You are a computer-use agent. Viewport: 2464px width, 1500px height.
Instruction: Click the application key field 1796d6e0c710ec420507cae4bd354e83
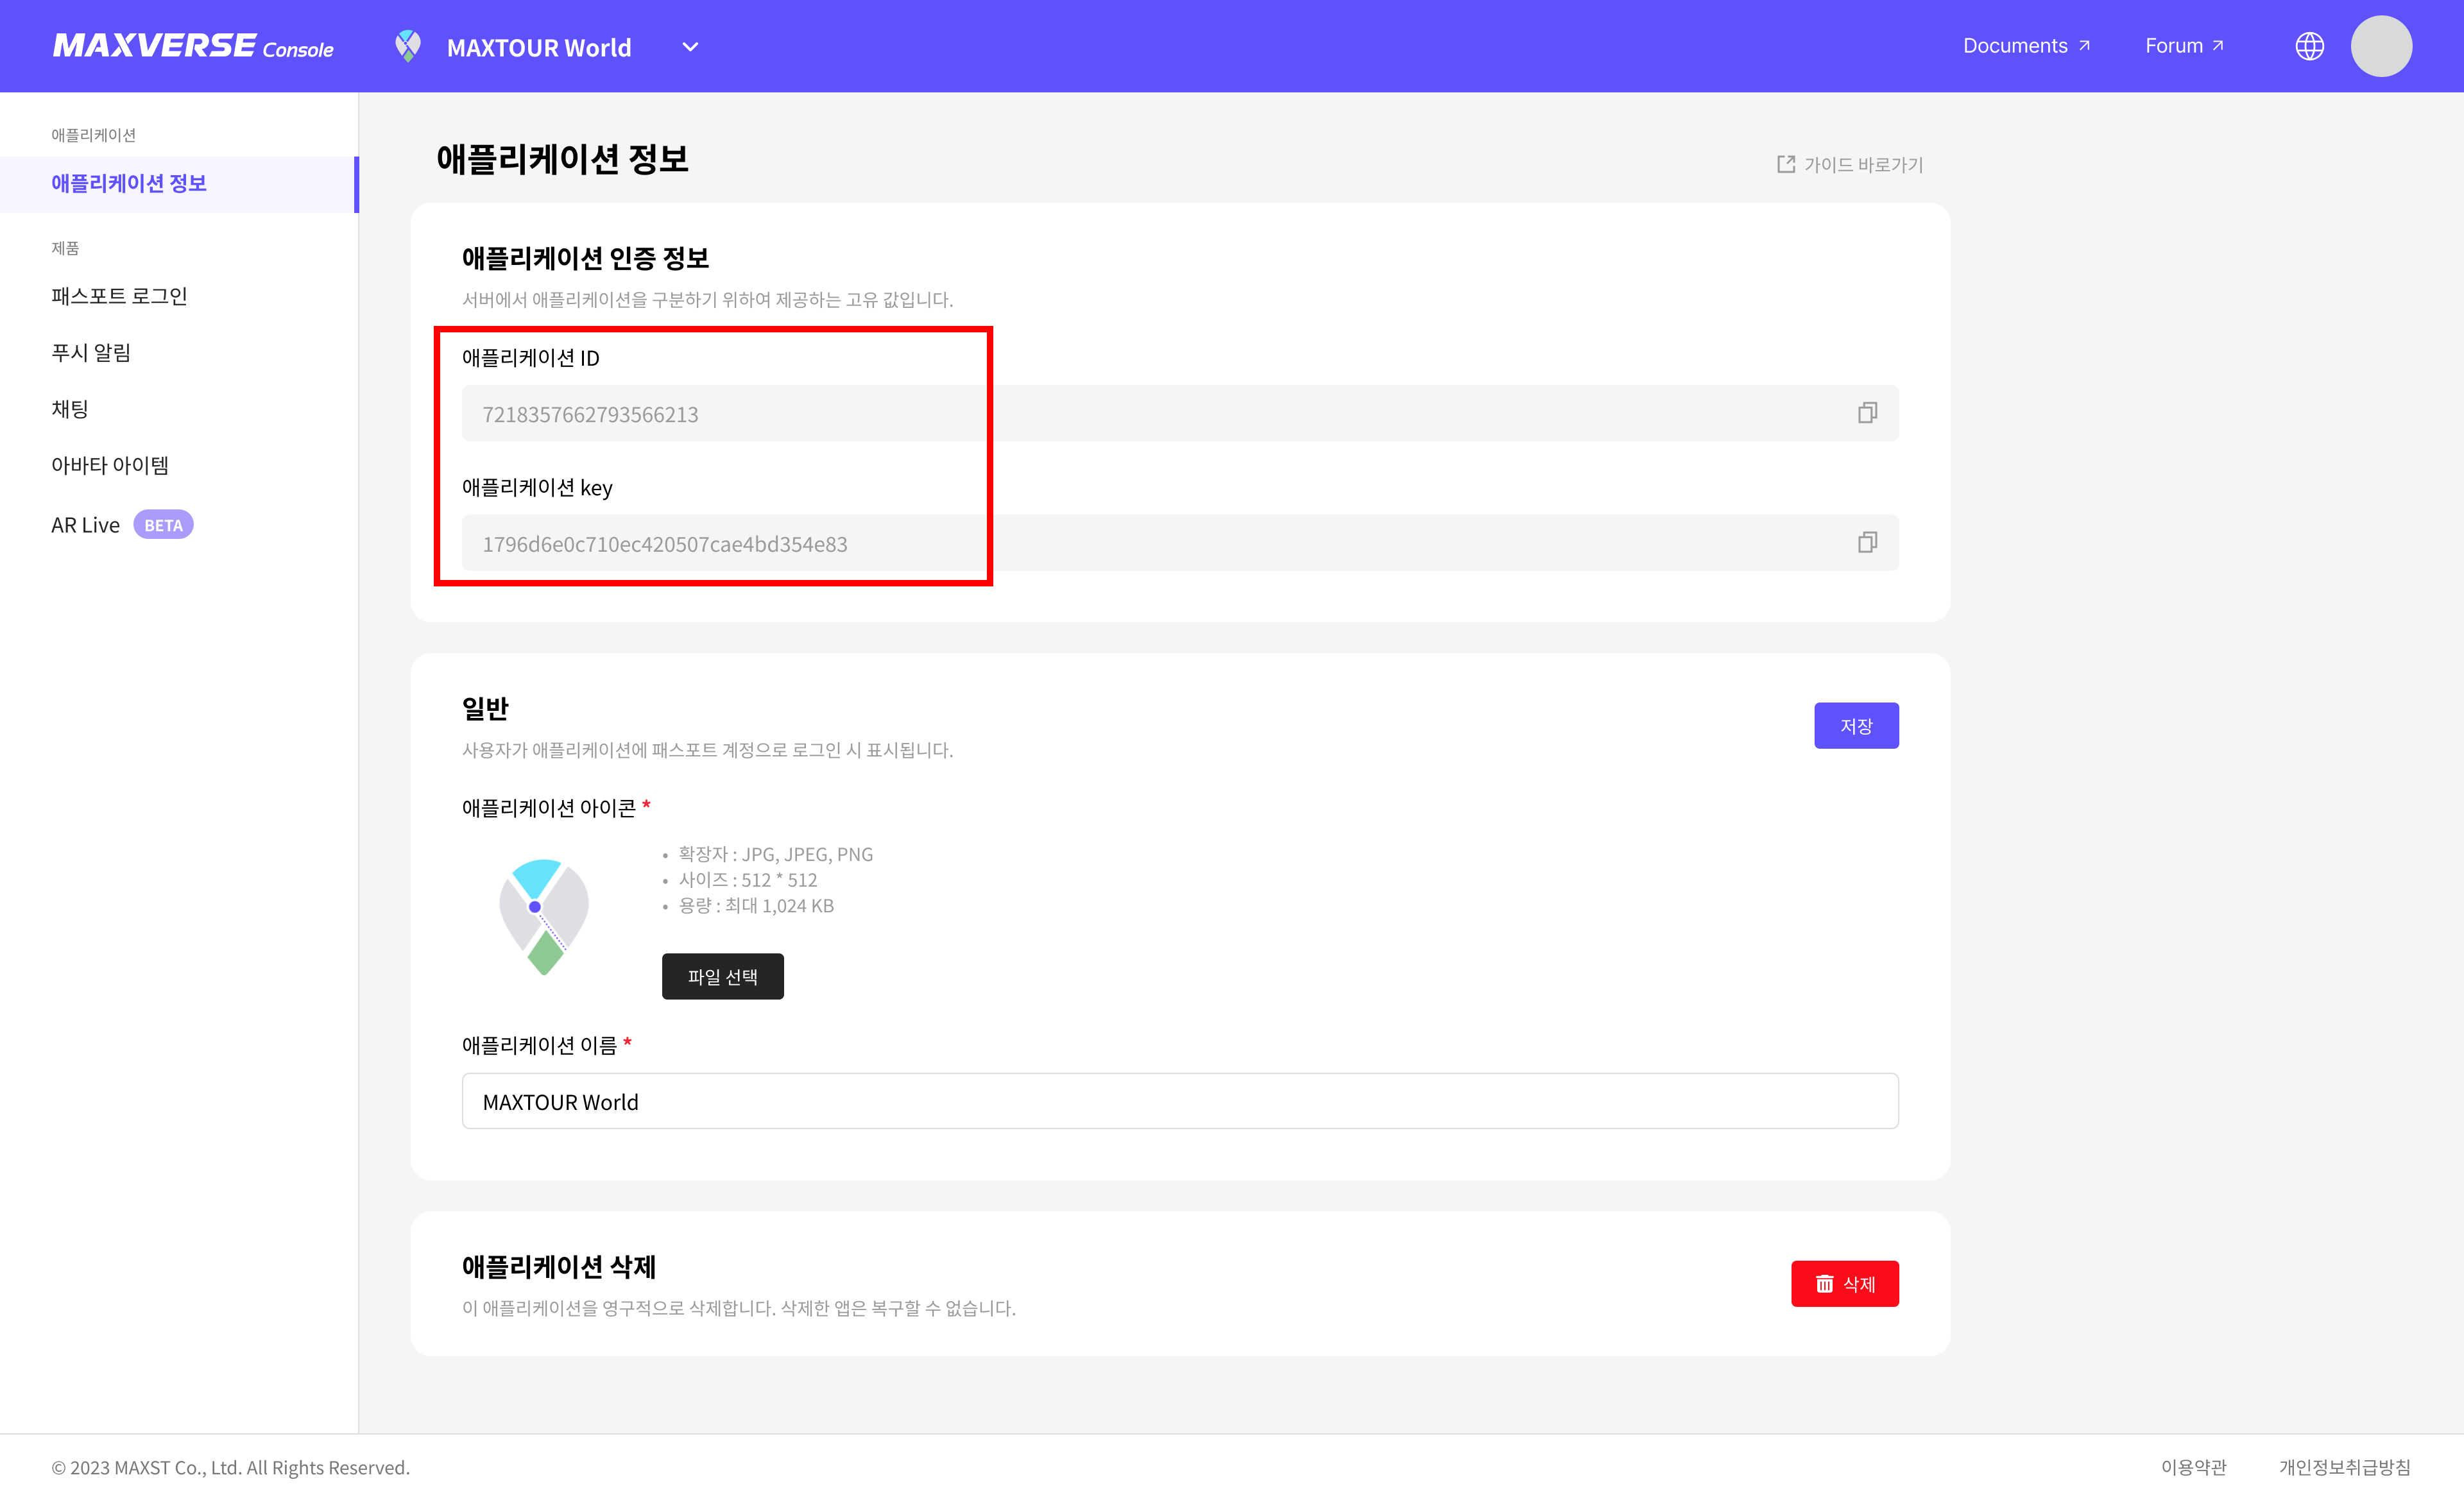point(1180,543)
